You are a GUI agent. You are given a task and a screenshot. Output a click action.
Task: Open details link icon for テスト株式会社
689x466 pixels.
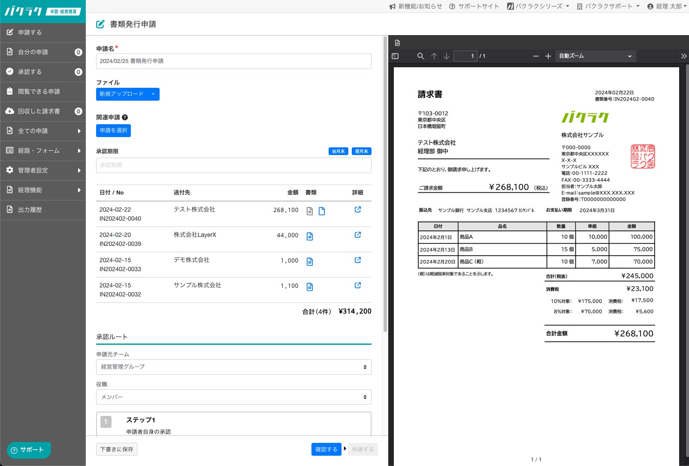pos(358,209)
